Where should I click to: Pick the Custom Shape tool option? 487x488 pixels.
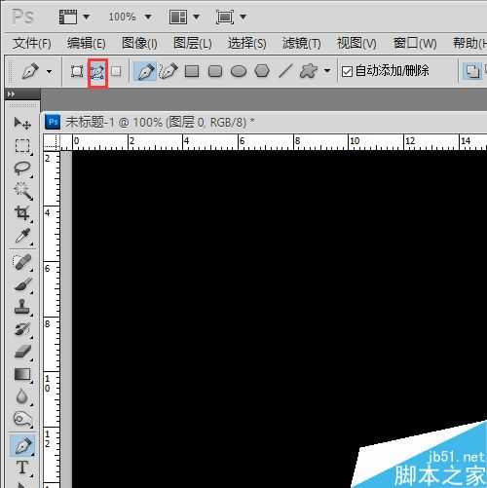click(x=309, y=71)
